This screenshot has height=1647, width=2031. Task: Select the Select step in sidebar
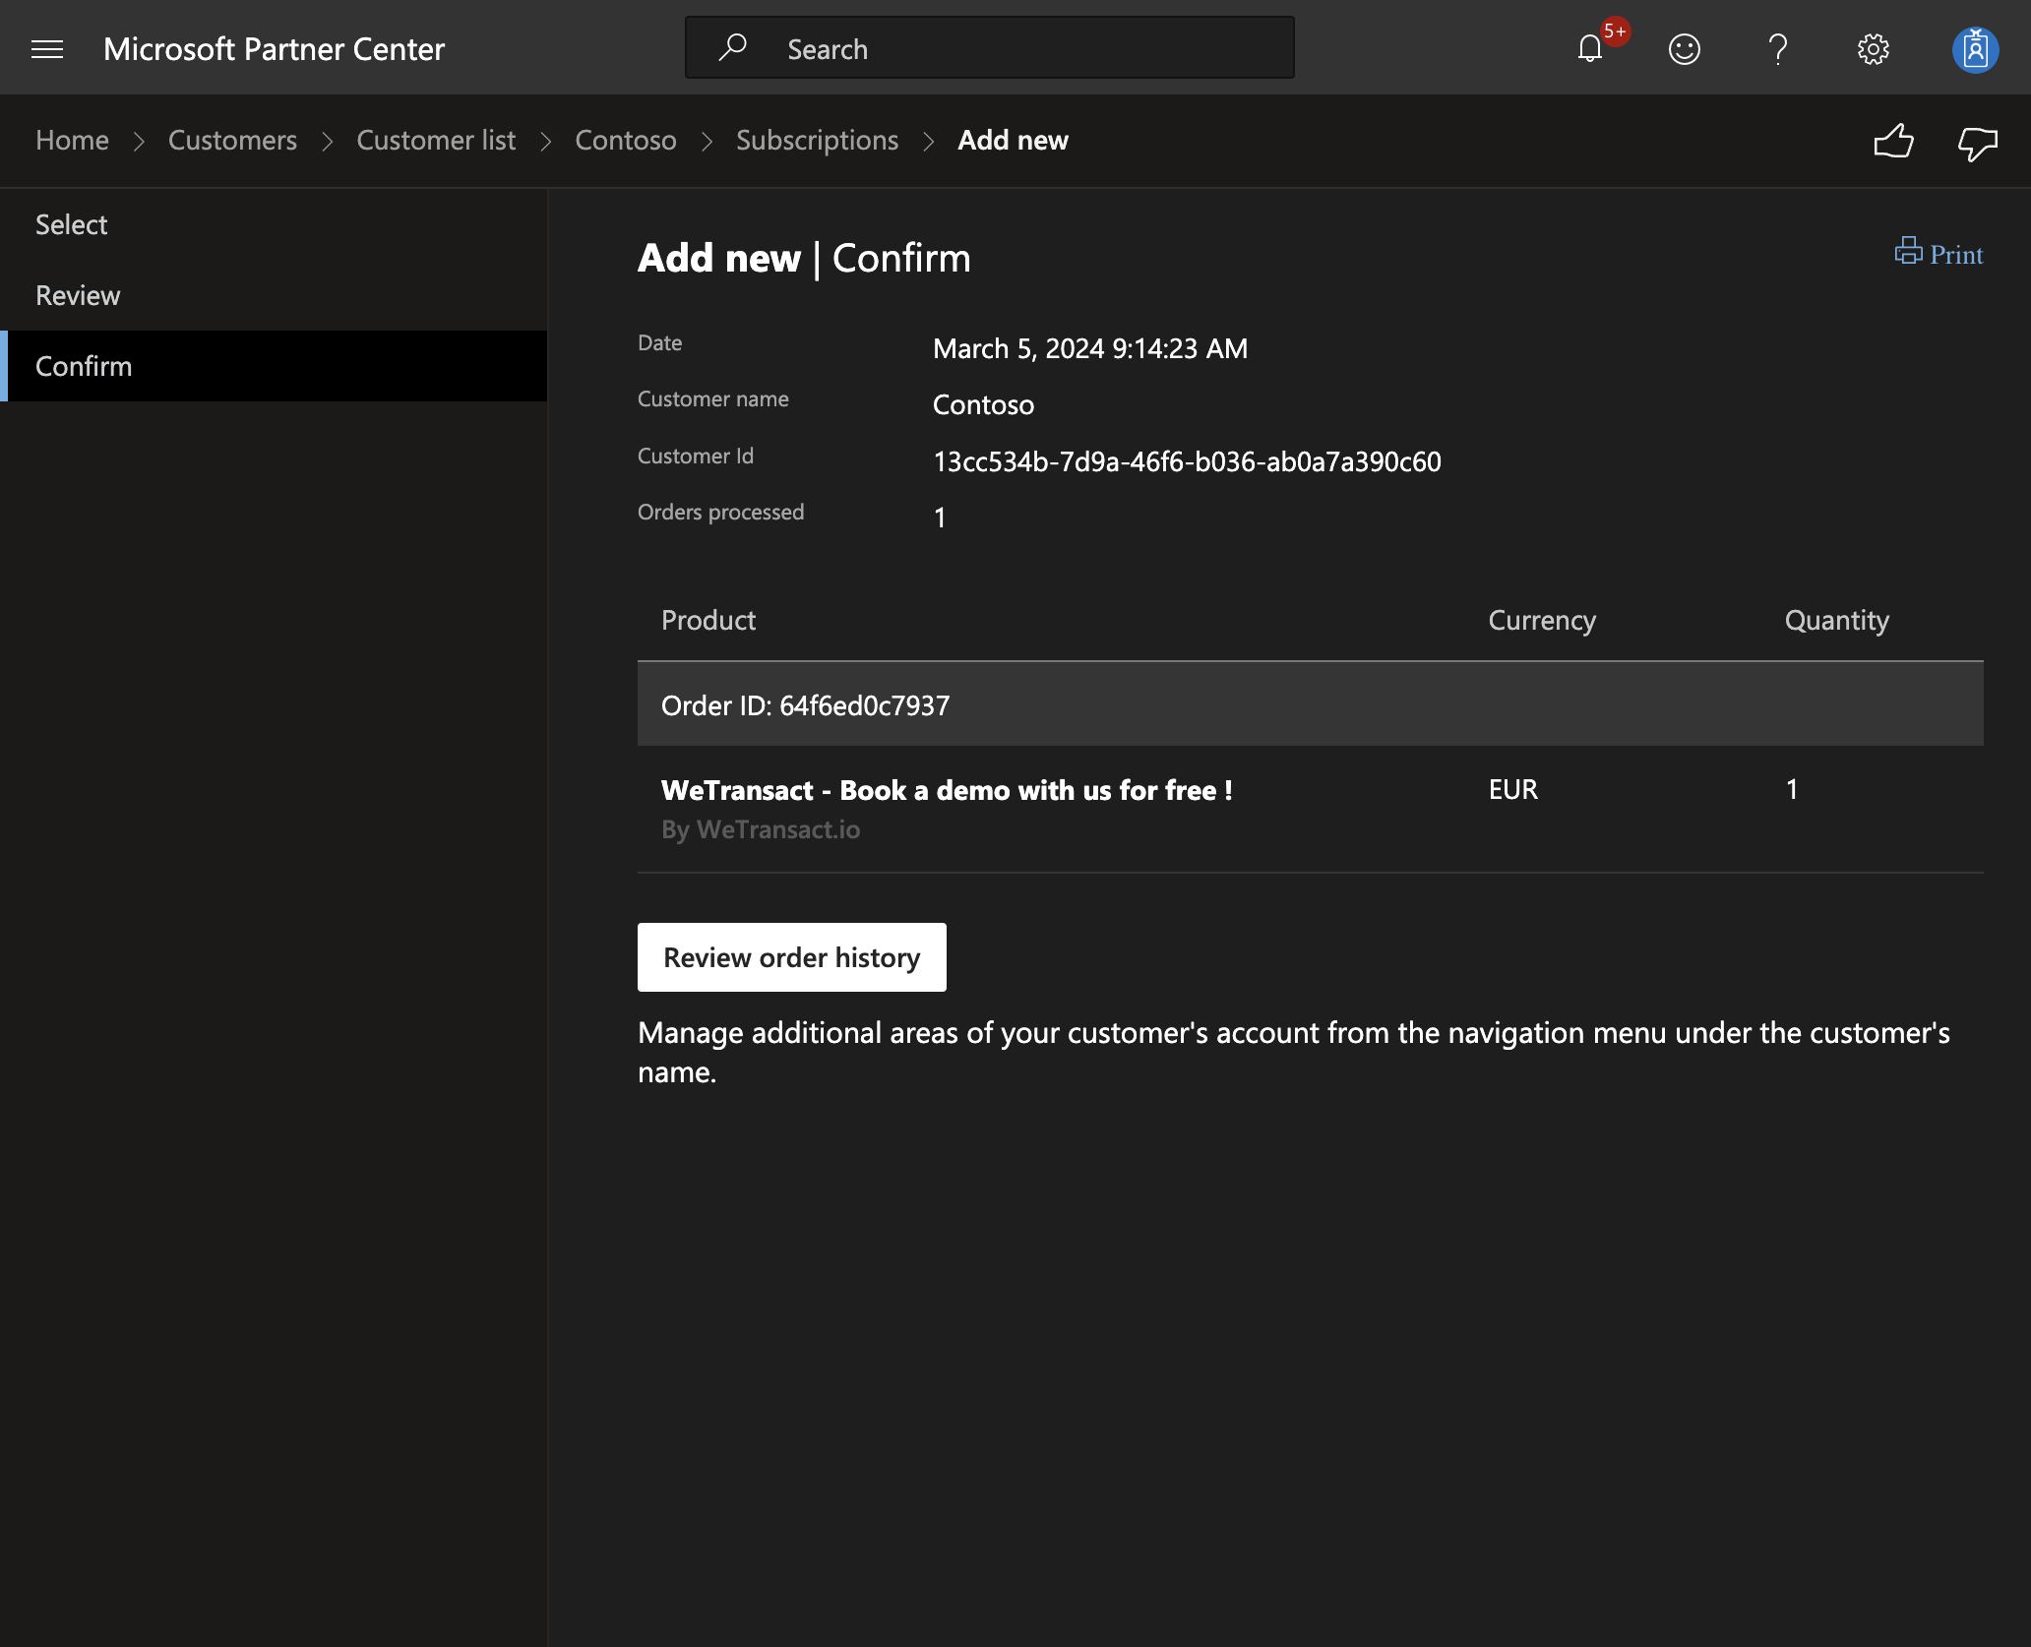[x=274, y=224]
